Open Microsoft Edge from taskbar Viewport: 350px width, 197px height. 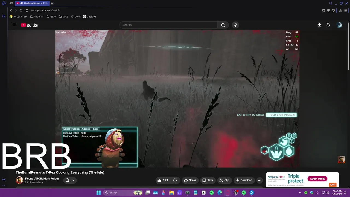[x=220, y=193]
